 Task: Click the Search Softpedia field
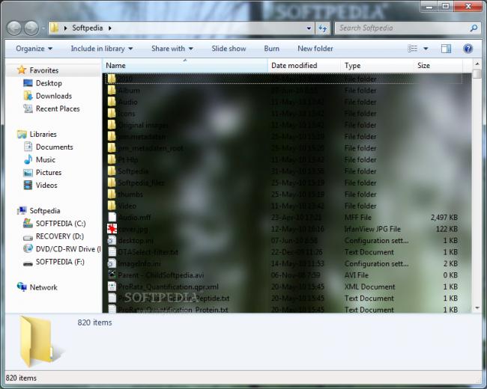click(402, 28)
